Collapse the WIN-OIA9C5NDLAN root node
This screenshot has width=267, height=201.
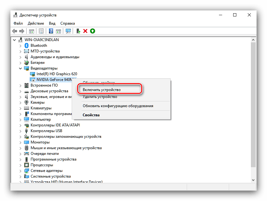pos(15,40)
